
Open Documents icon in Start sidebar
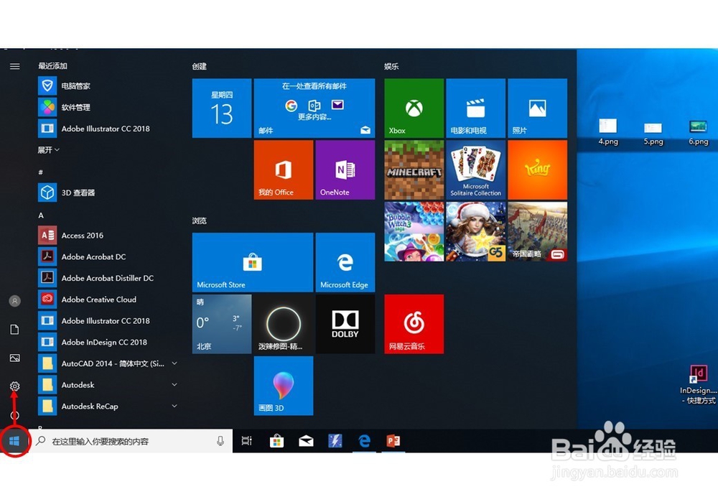pyautogui.click(x=14, y=330)
